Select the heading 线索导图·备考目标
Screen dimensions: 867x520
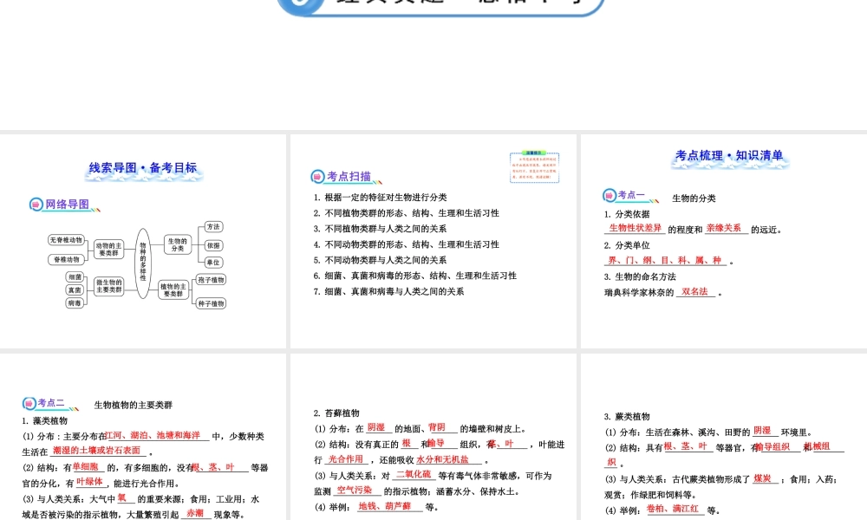coord(143,168)
